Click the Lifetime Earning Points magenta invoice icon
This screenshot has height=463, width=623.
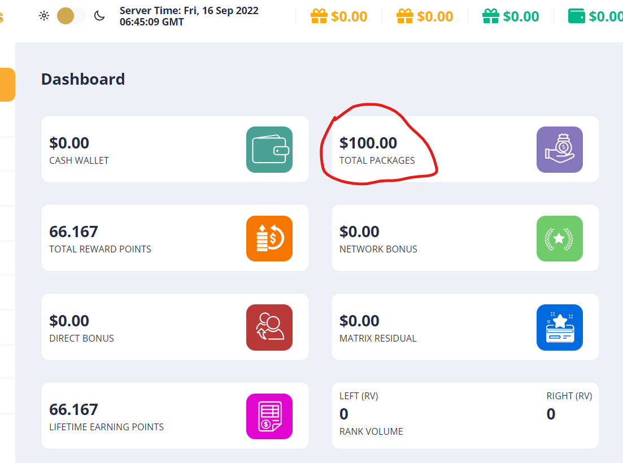point(269,416)
